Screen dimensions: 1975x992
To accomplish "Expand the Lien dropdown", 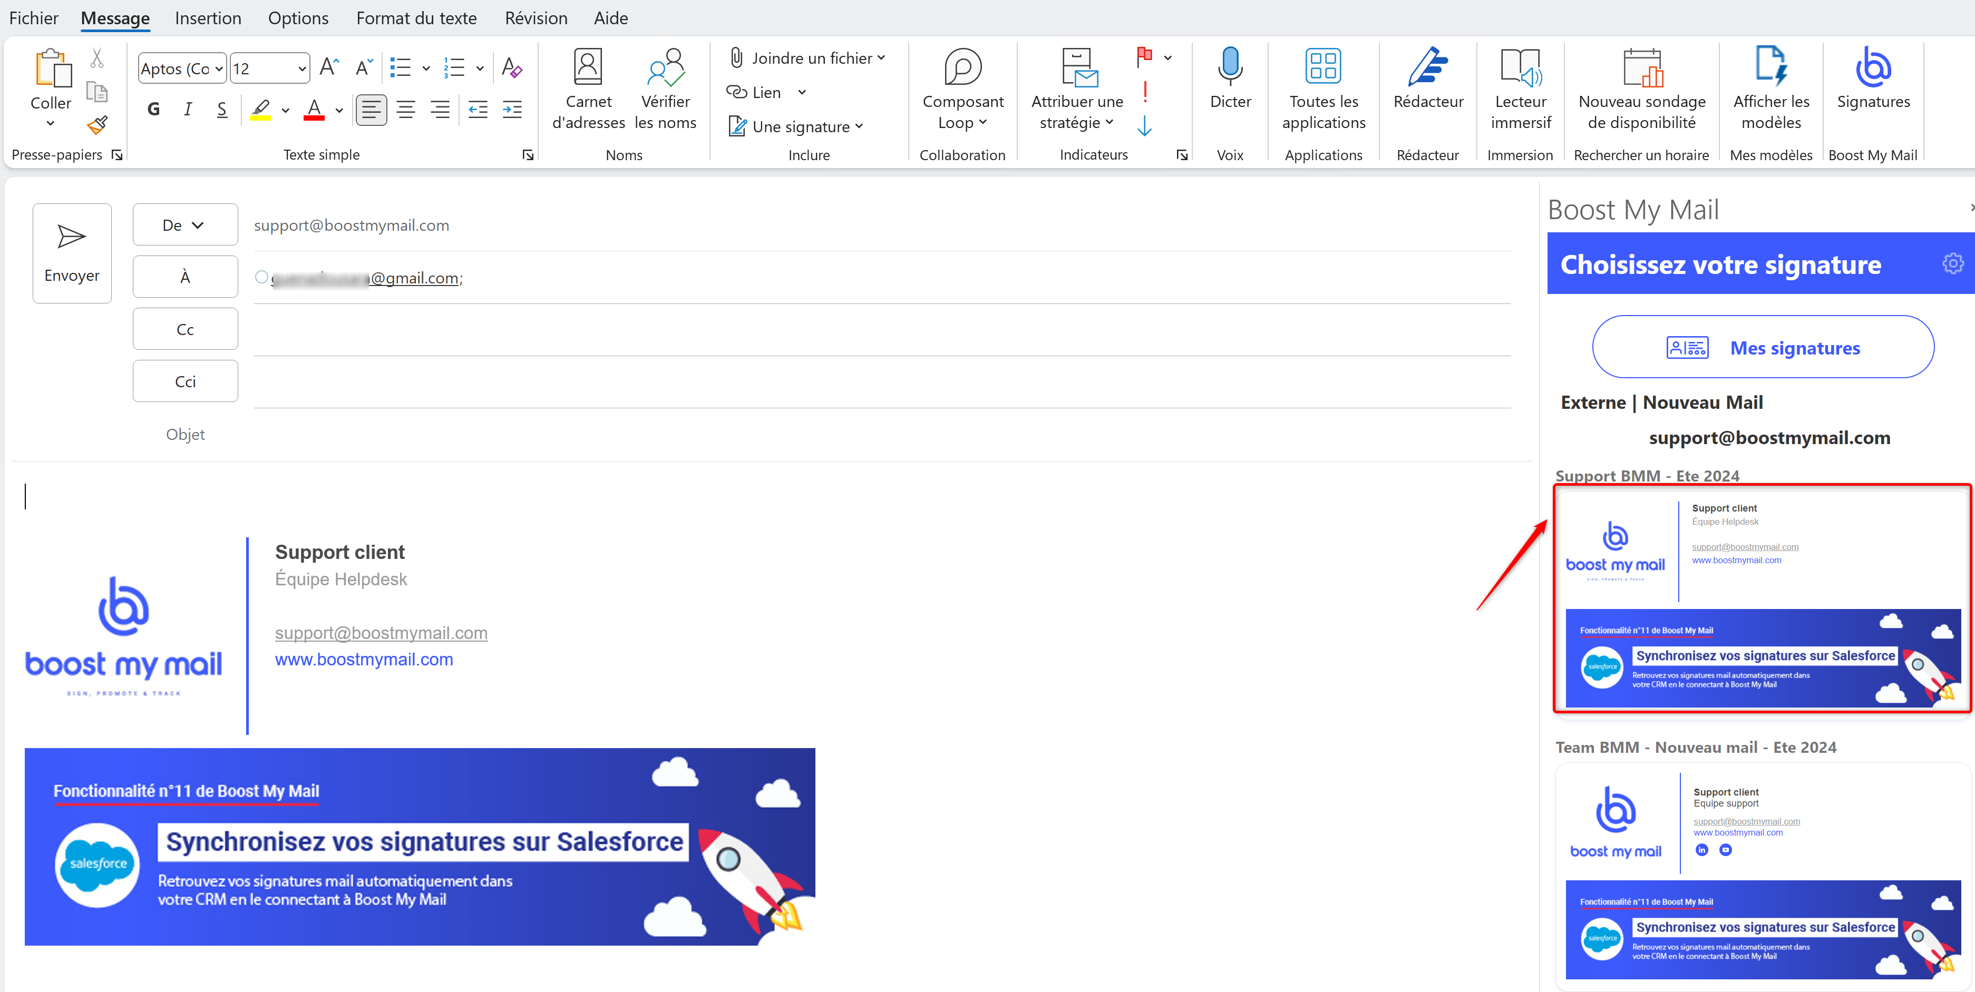I will [802, 92].
